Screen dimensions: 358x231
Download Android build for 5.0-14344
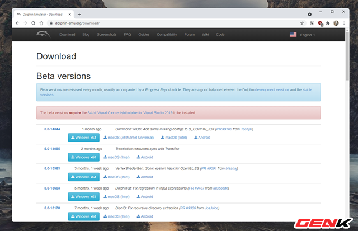pos(202,138)
